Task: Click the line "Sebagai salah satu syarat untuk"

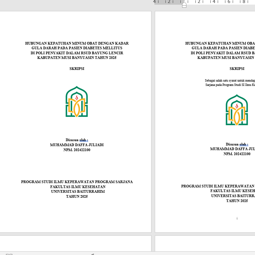Action: click(x=230, y=81)
